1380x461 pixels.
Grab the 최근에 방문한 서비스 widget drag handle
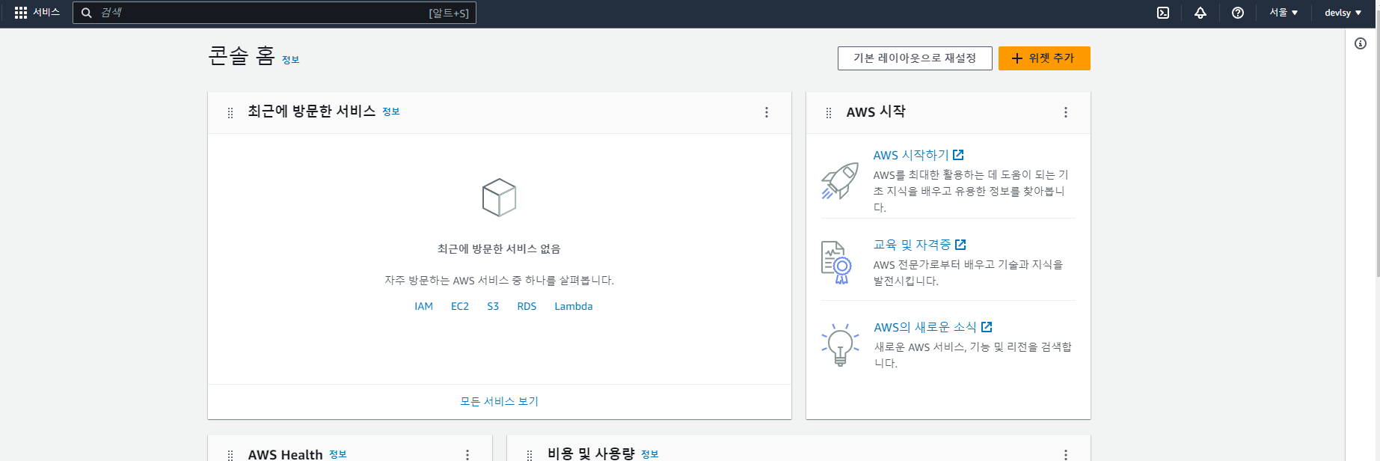coord(230,113)
